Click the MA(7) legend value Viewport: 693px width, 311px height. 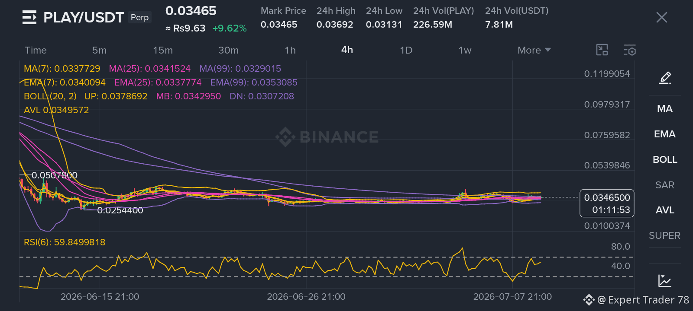(x=62, y=69)
